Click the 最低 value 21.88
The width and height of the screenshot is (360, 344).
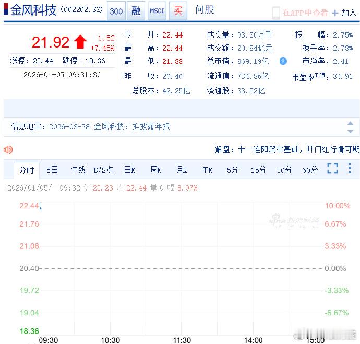(172, 61)
